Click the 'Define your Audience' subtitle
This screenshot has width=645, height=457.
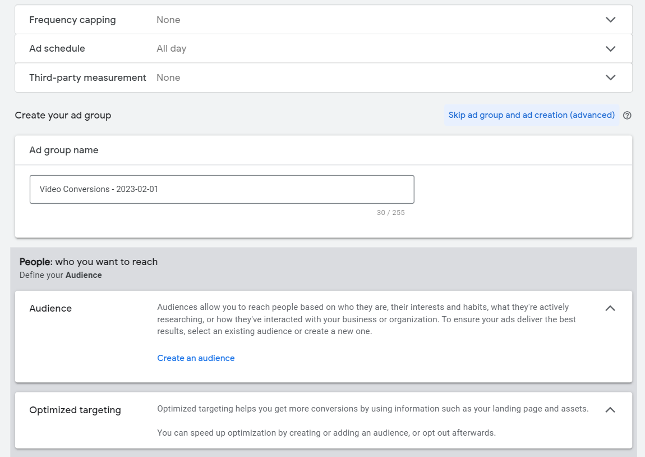coord(61,275)
